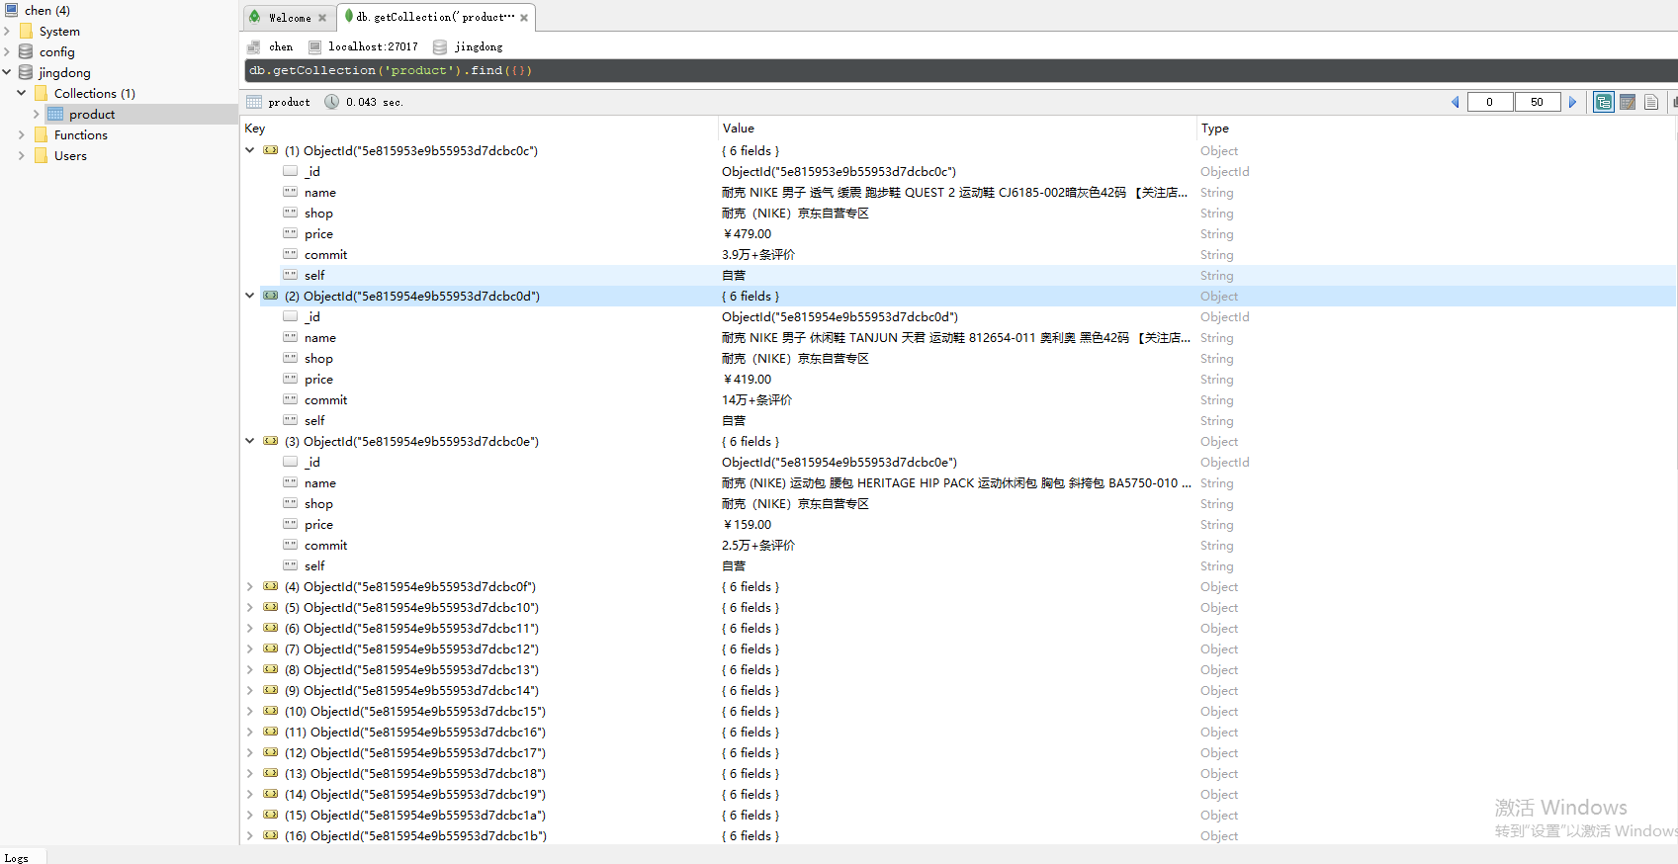The height and width of the screenshot is (864, 1678).
Task: Click the localhost:27017 host icon
Action: pos(314,46)
